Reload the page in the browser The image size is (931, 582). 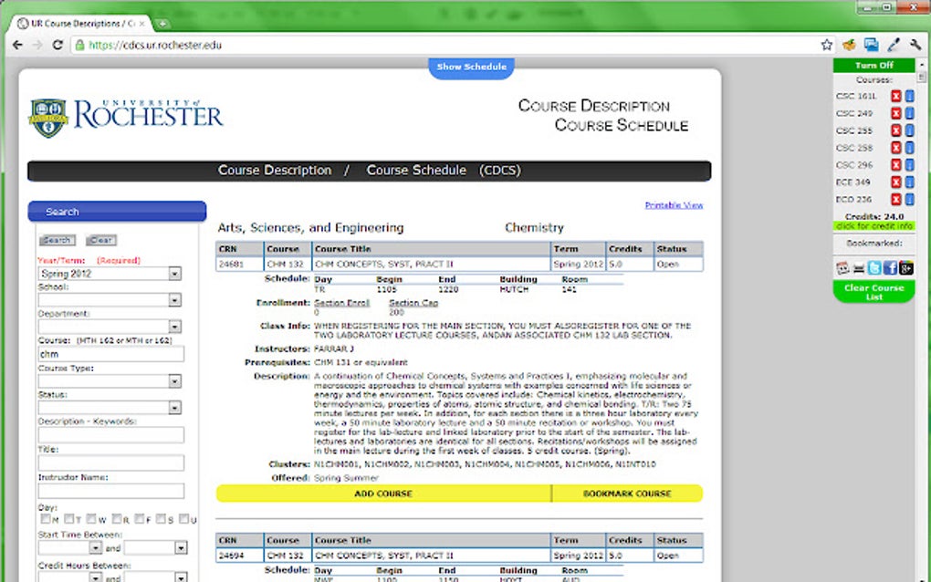coord(58,45)
